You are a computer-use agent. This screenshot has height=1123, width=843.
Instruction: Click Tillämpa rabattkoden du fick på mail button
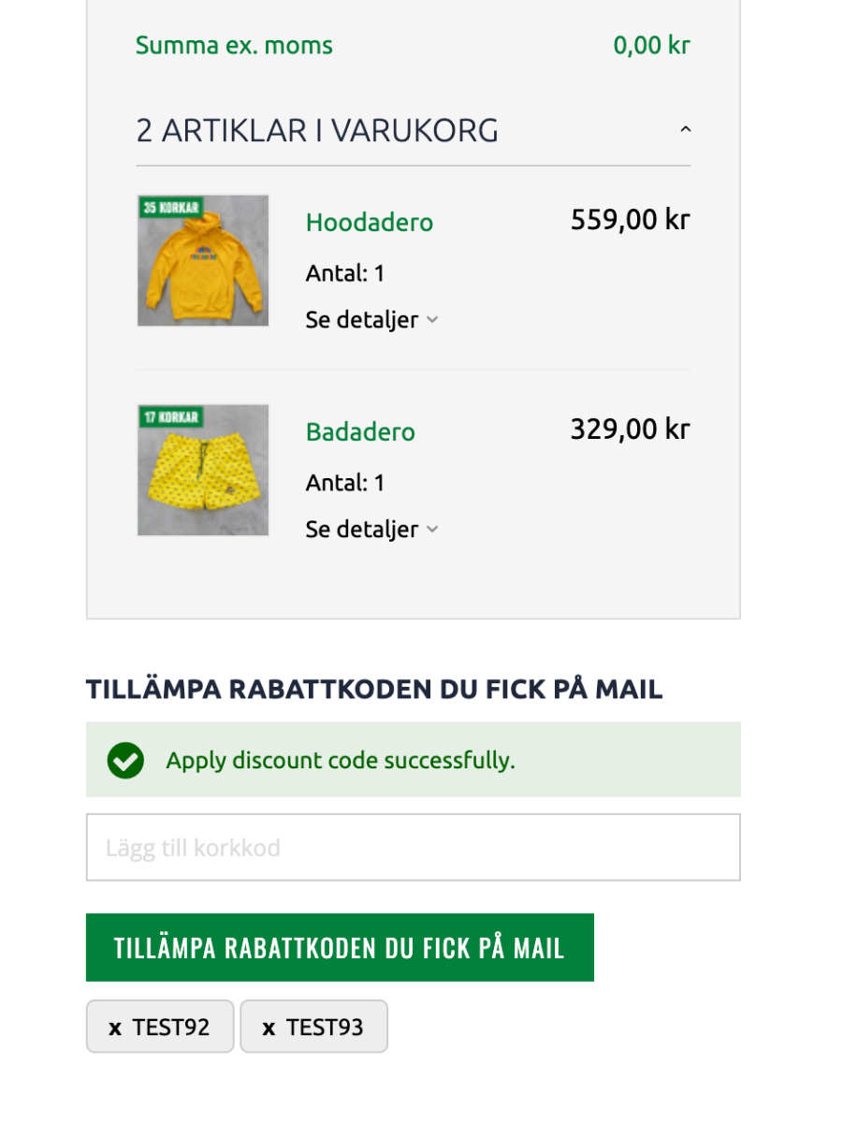(340, 947)
